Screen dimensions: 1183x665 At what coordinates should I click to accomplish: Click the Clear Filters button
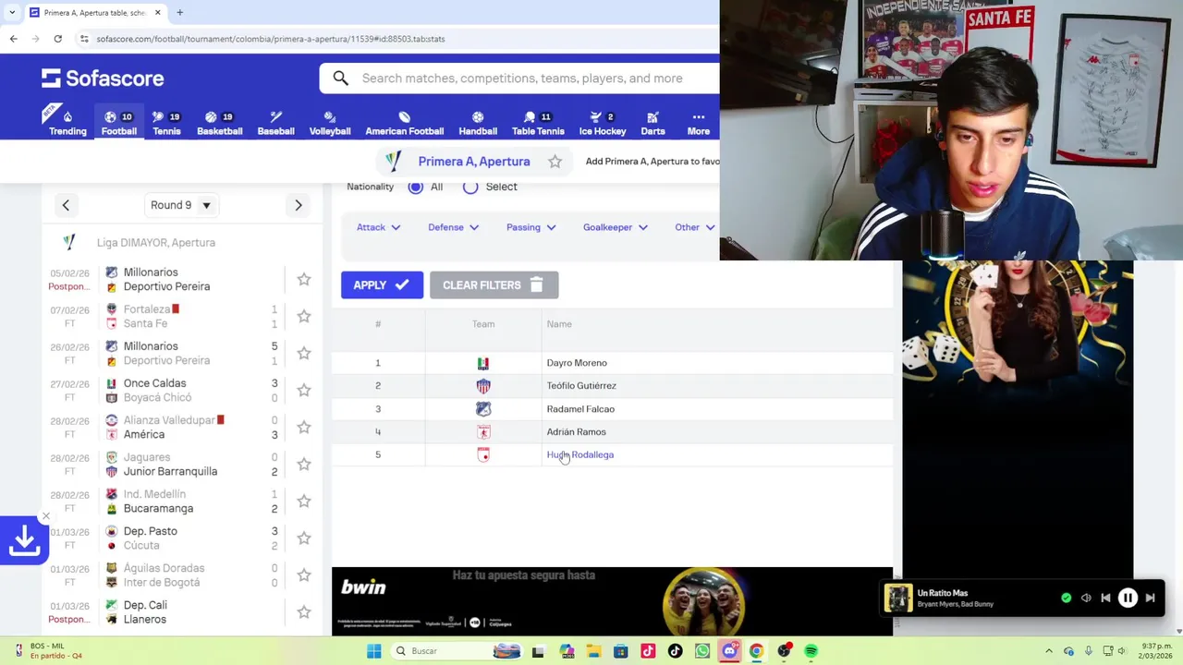494,285
